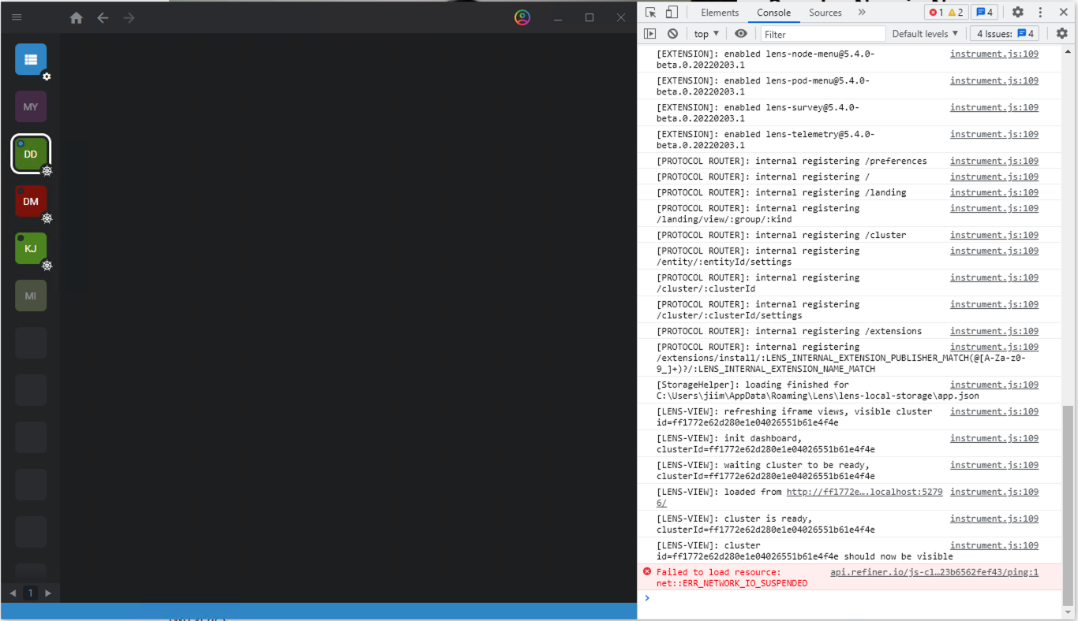Open the Lens hamburger menu
The image size is (1078, 621).
coord(17,17)
